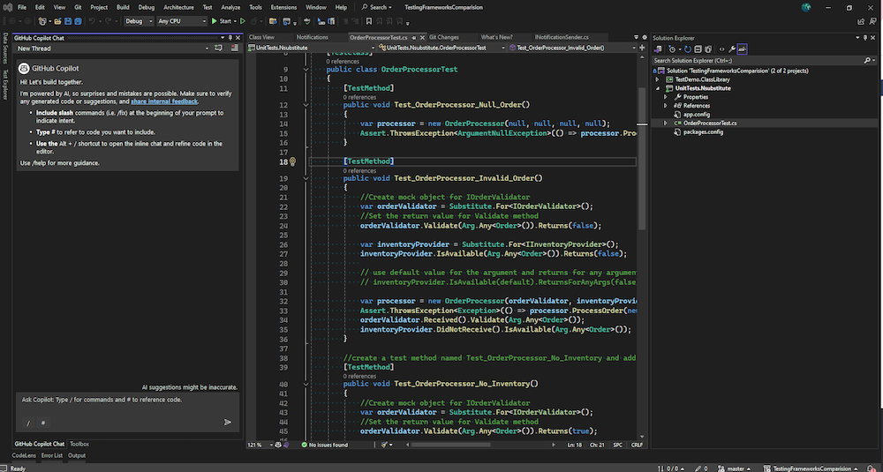The height and width of the screenshot is (472, 883).
Task: Click the View Code icon in Solution Explorer
Action: pyautogui.click(x=722, y=49)
